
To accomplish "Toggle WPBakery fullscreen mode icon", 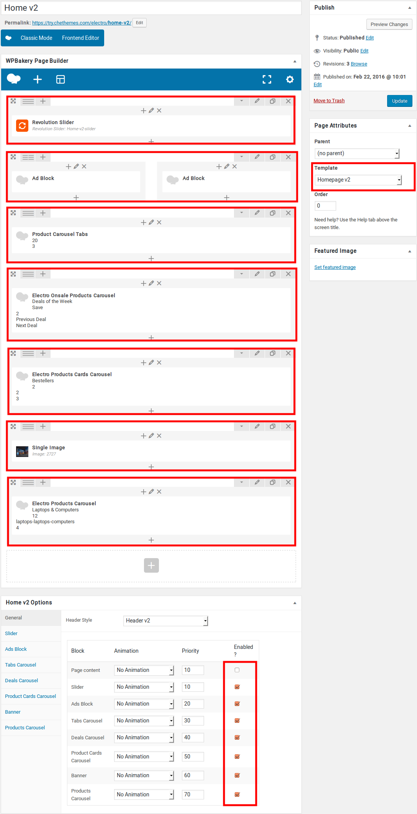I will pos(267,79).
